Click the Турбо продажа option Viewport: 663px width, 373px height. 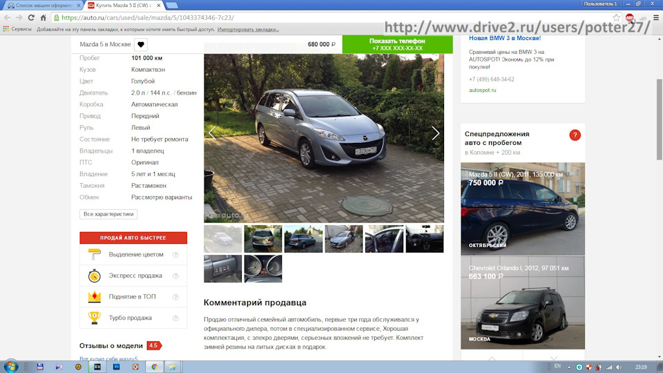point(133,318)
